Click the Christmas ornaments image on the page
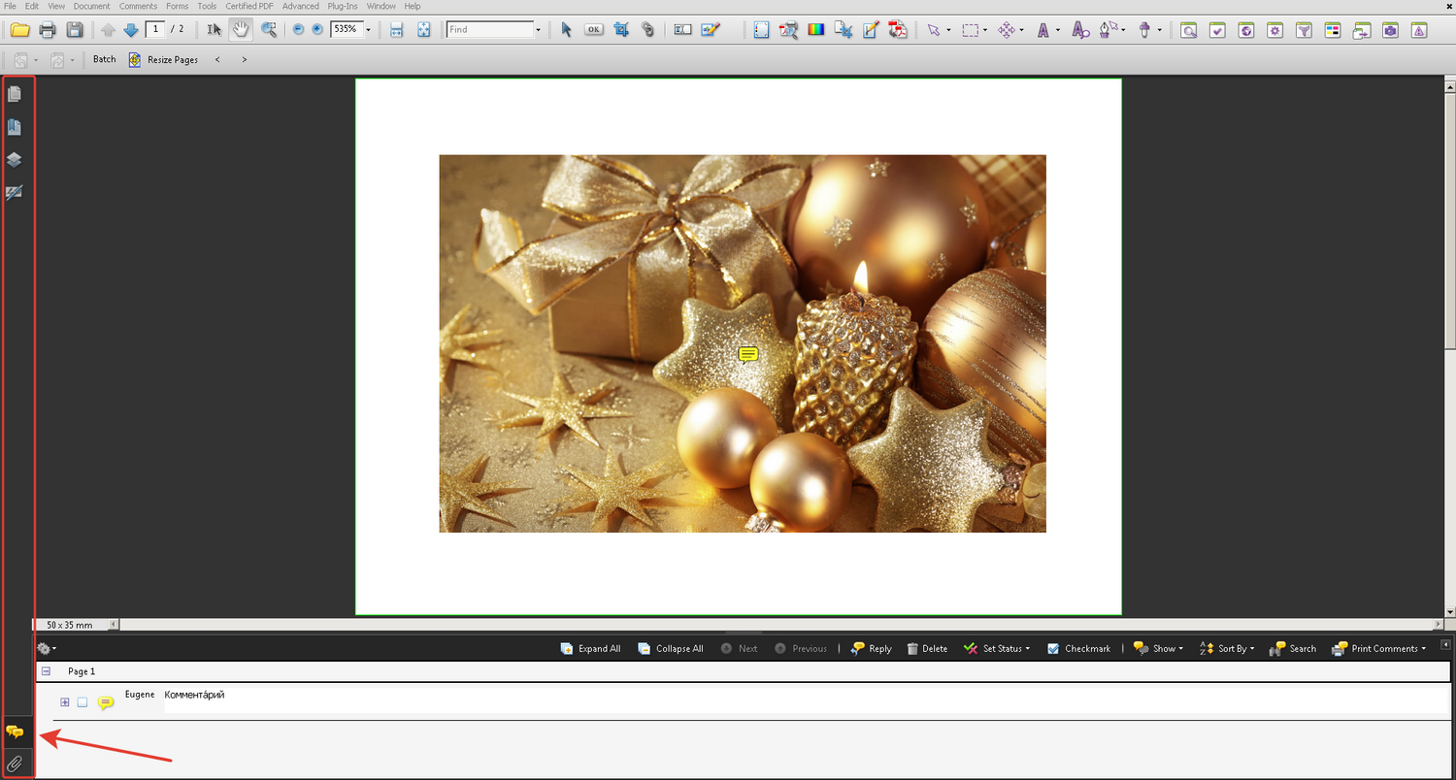This screenshot has height=780, width=1456. (743, 343)
